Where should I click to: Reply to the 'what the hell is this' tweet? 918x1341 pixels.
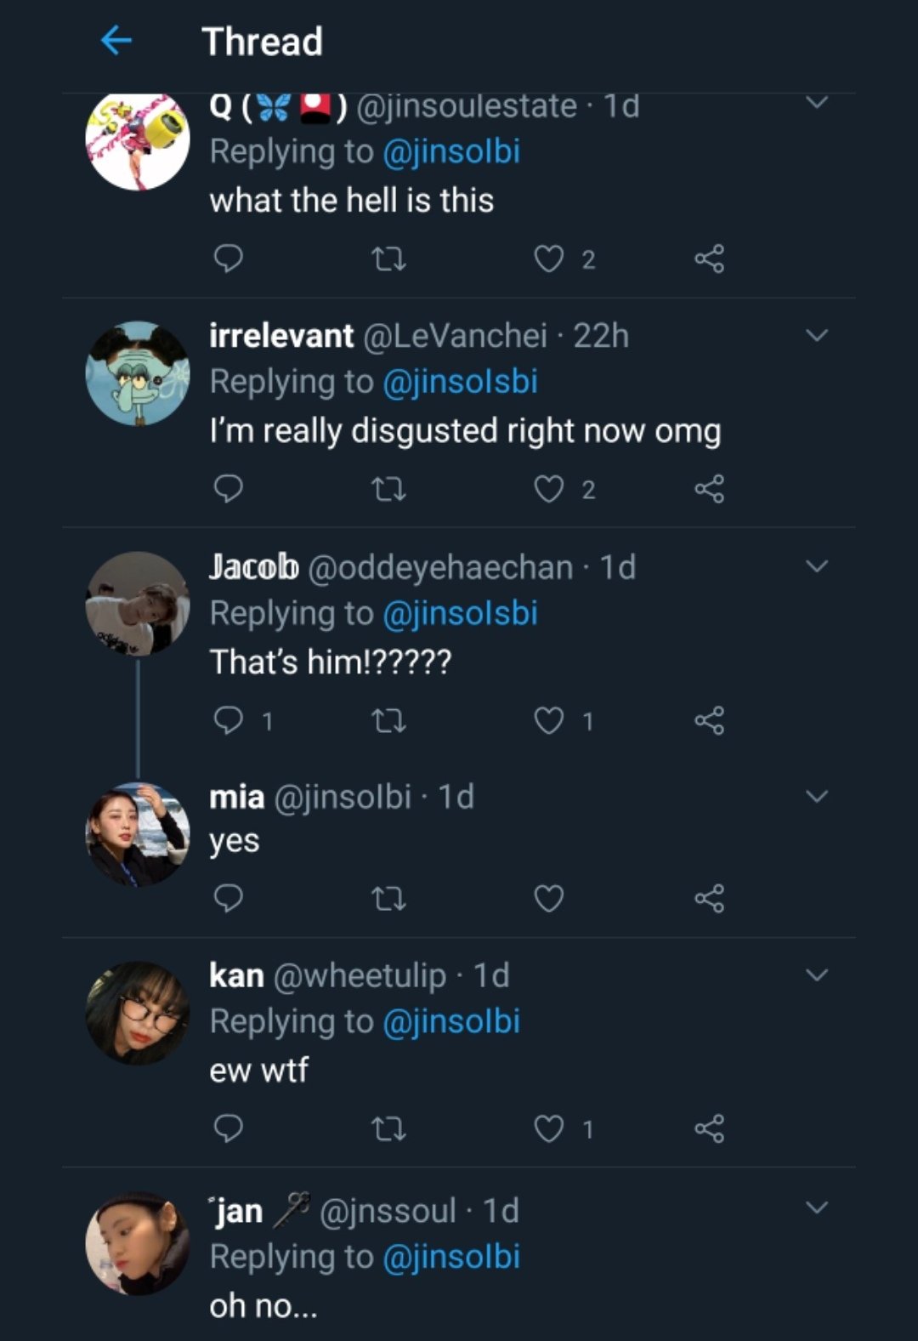tap(228, 258)
